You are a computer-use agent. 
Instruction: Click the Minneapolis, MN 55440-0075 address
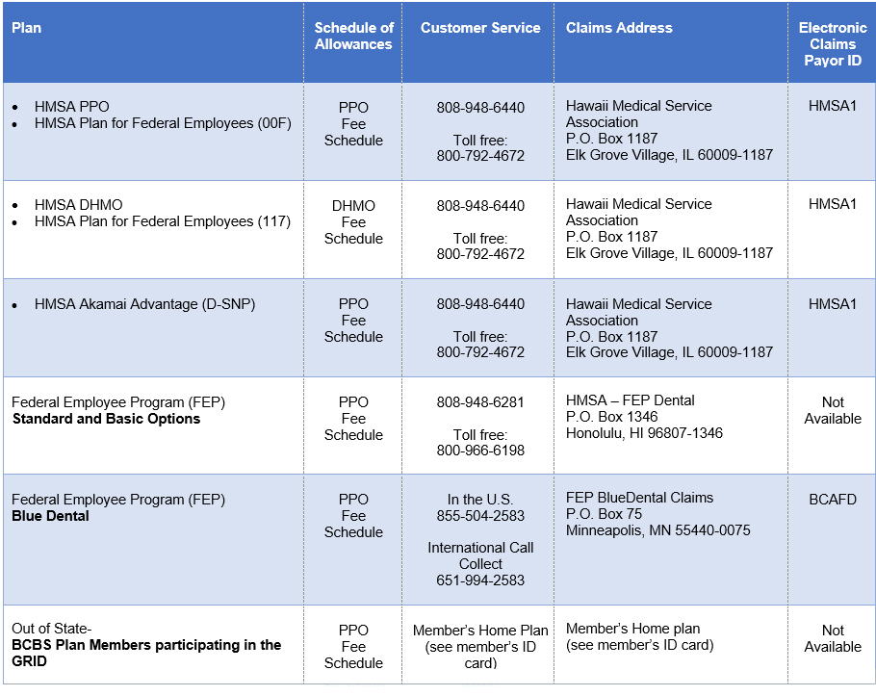point(657,530)
